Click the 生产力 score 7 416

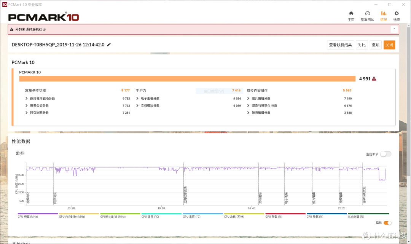[236, 91]
